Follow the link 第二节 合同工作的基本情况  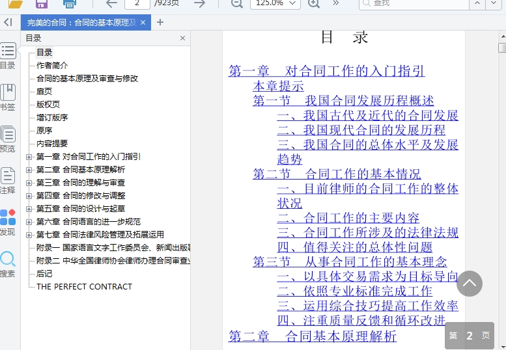[337, 174]
